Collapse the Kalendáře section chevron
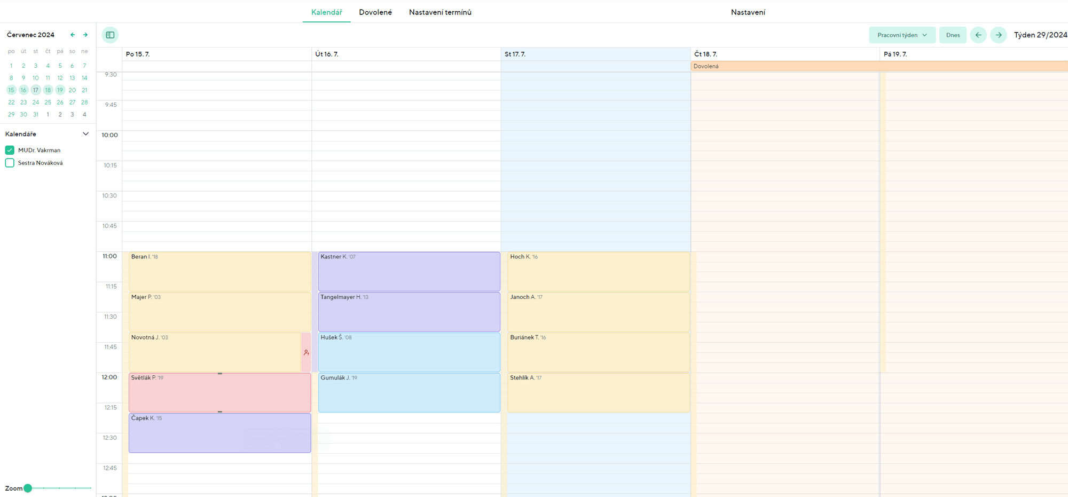Viewport: 1068px width, 497px height. (85, 134)
